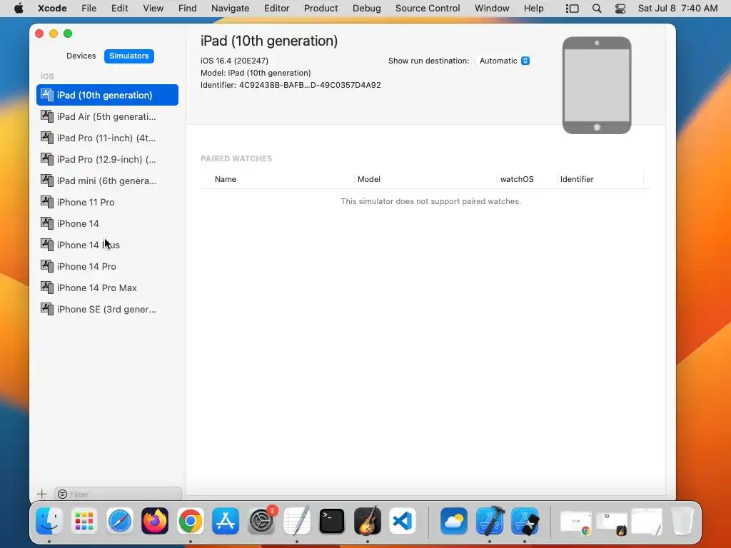Choose the iPhone 14 Plus simulator
731x548 pixels.
click(x=107, y=245)
